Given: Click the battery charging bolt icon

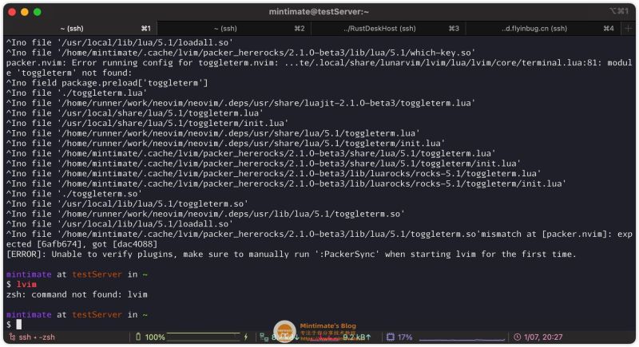Looking at the screenshot, I should (x=246, y=337).
